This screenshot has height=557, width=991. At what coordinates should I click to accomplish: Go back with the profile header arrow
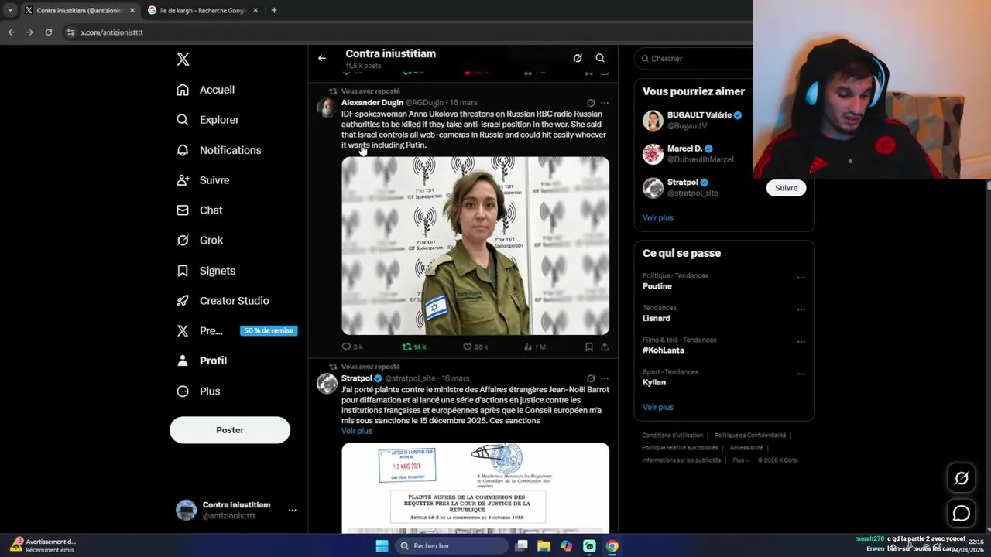coord(322,58)
